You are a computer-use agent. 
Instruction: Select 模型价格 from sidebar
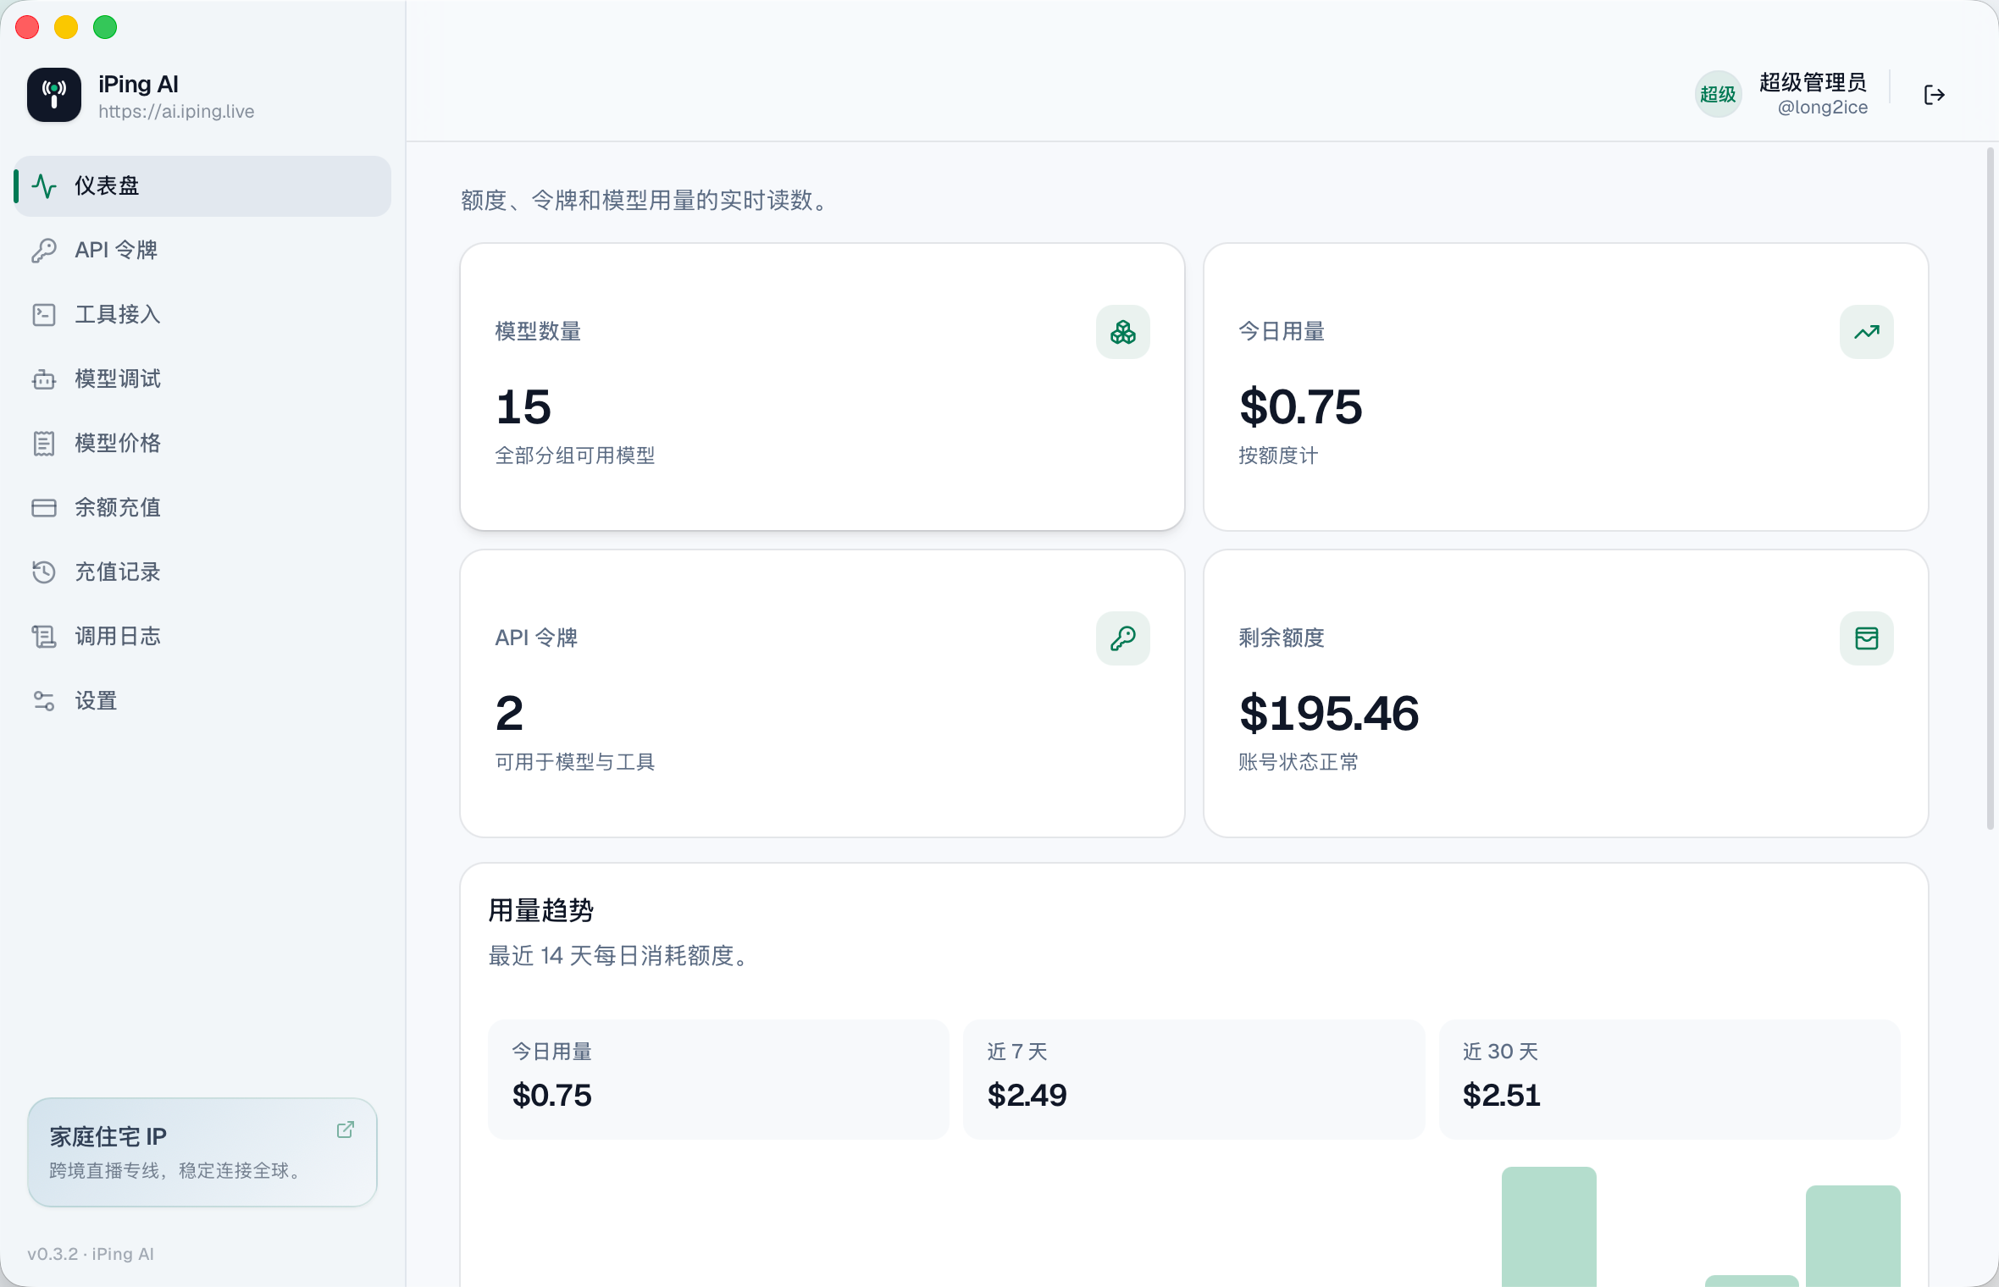click(x=202, y=443)
